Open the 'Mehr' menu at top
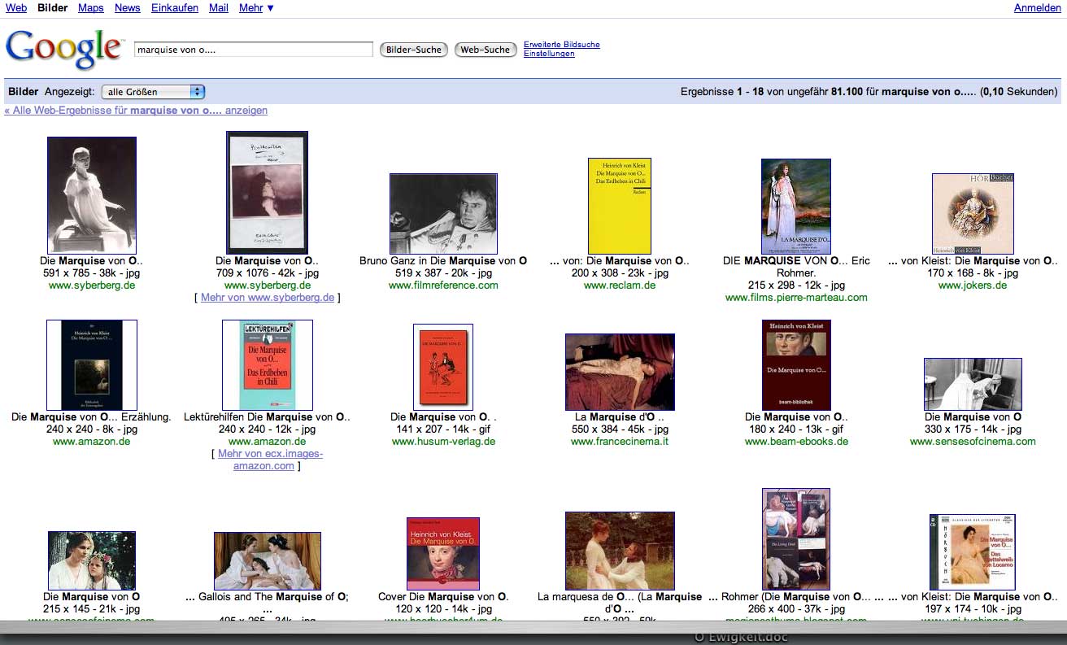 [256, 8]
